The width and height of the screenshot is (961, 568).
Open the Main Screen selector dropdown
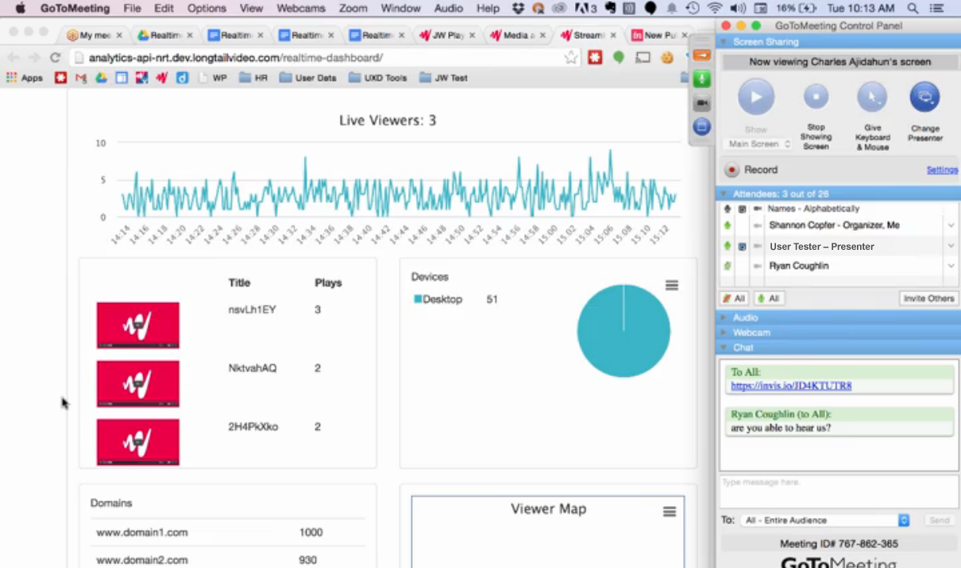pyautogui.click(x=759, y=144)
